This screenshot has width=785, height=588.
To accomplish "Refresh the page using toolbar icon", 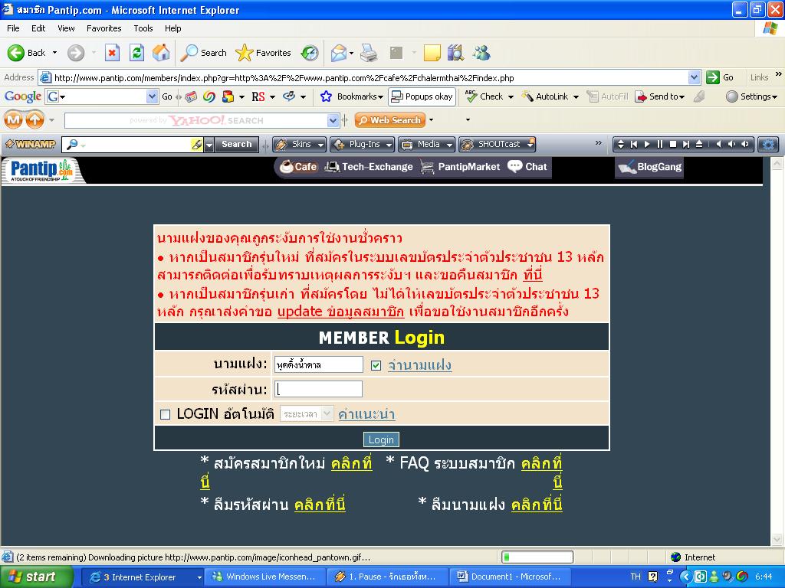I will pos(136,53).
